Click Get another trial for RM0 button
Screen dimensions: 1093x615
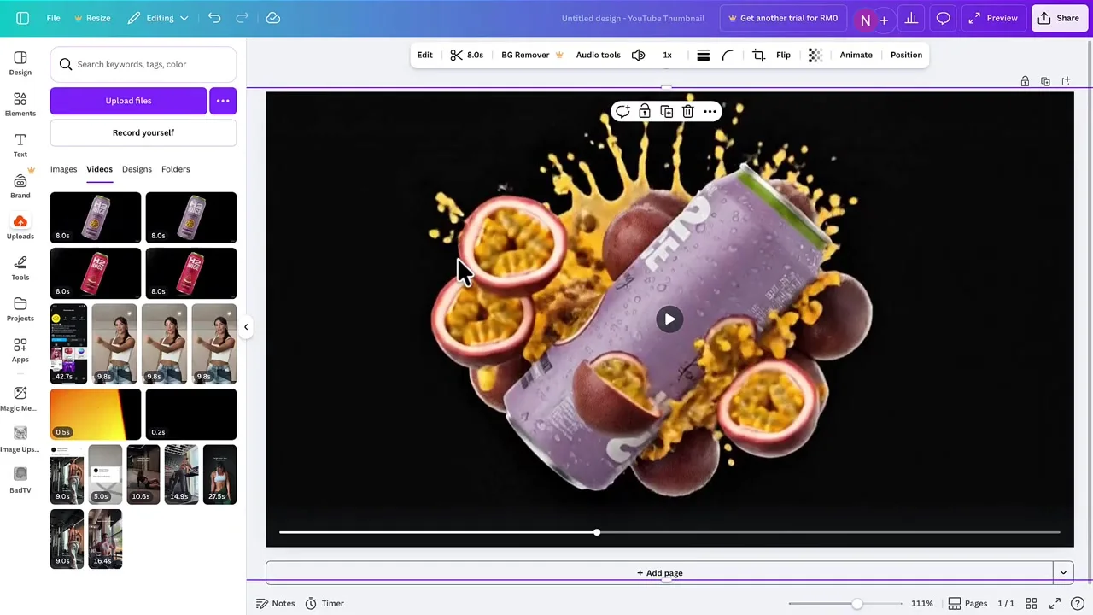tap(782, 18)
